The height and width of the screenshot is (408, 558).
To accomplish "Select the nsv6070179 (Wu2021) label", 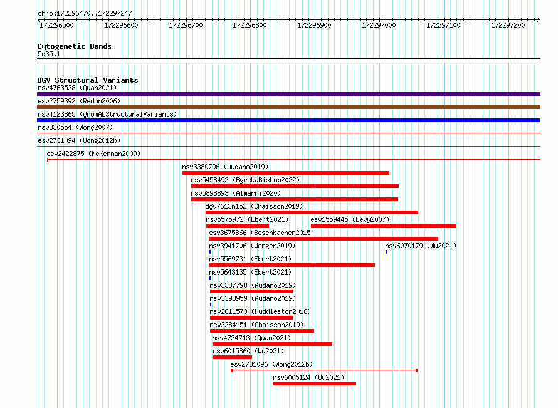I will click(x=421, y=246).
